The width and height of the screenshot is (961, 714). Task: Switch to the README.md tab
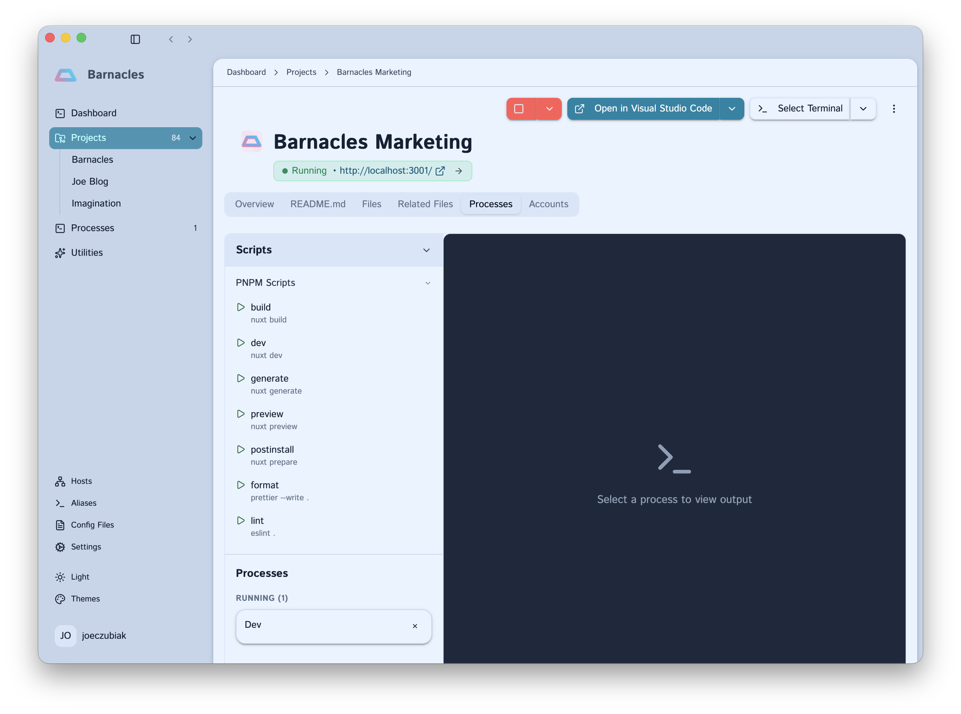[x=318, y=204]
